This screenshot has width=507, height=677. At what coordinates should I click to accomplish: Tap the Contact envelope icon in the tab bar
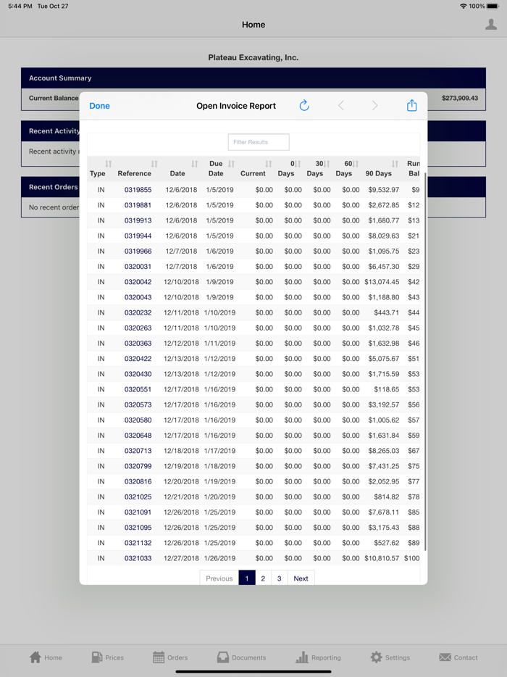(445, 657)
